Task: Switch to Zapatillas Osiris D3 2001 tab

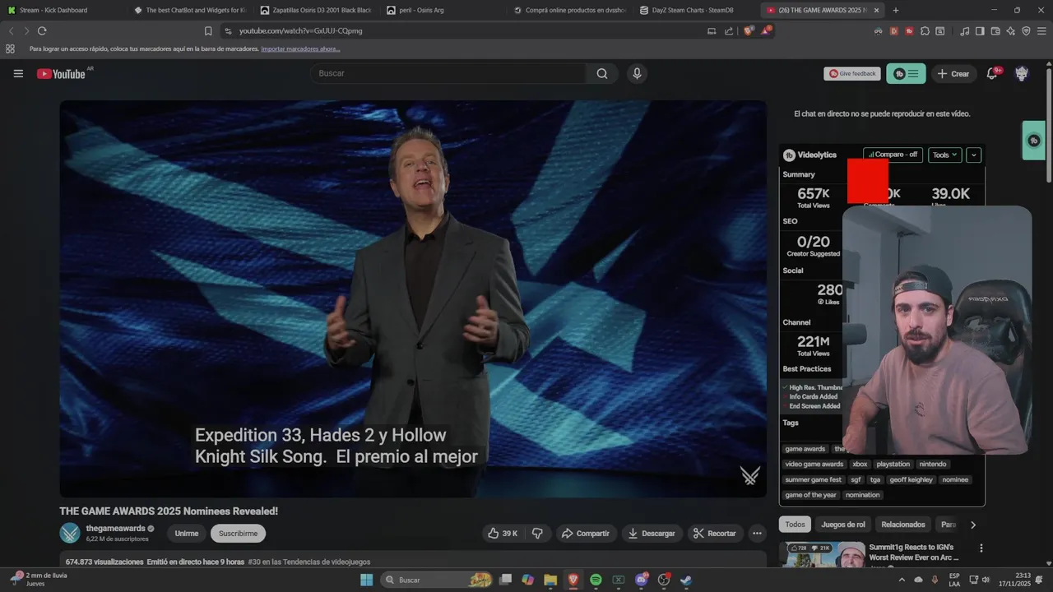Action: click(316, 10)
